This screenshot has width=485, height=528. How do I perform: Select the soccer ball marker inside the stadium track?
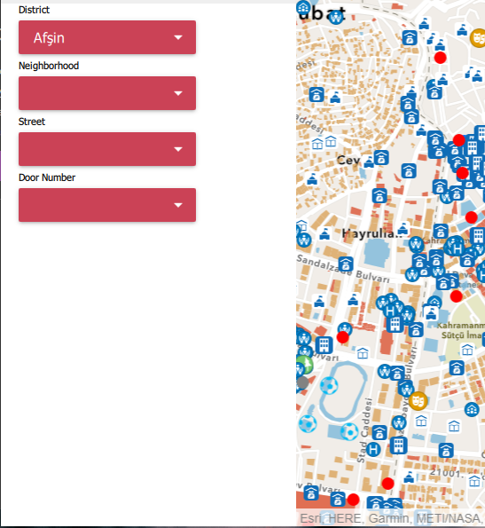tap(329, 385)
